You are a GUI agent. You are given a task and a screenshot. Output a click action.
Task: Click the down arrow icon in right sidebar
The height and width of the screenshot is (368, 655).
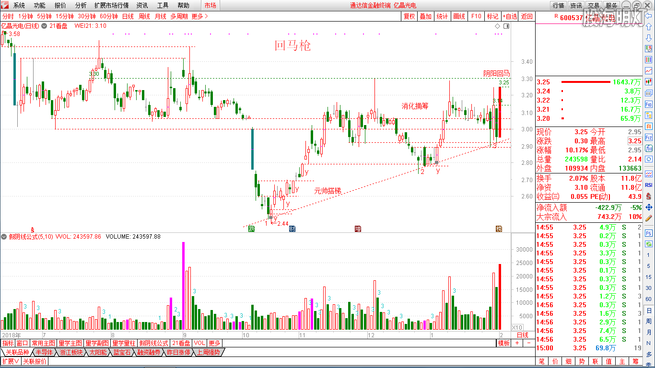(x=649, y=38)
